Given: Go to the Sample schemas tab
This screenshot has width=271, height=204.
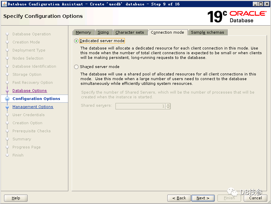Looking at the screenshot, I should [208, 32].
